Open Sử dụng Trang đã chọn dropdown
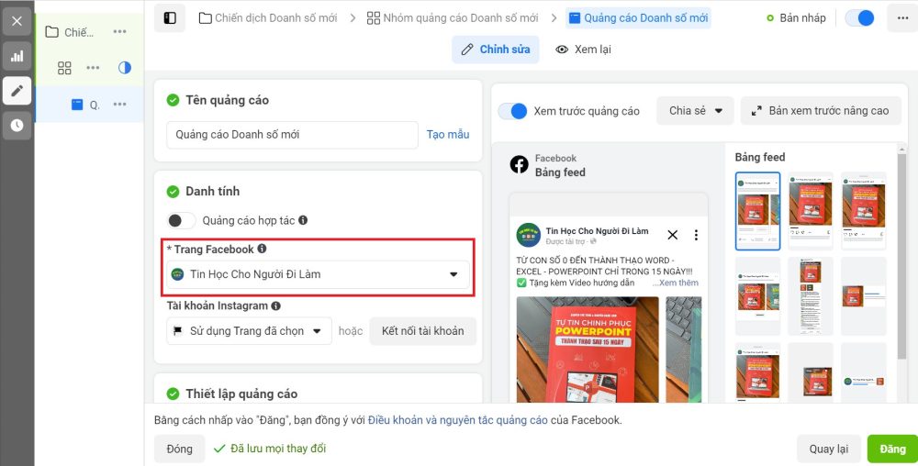Image resolution: width=918 pixels, height=466 pixels. coord(249,331)
